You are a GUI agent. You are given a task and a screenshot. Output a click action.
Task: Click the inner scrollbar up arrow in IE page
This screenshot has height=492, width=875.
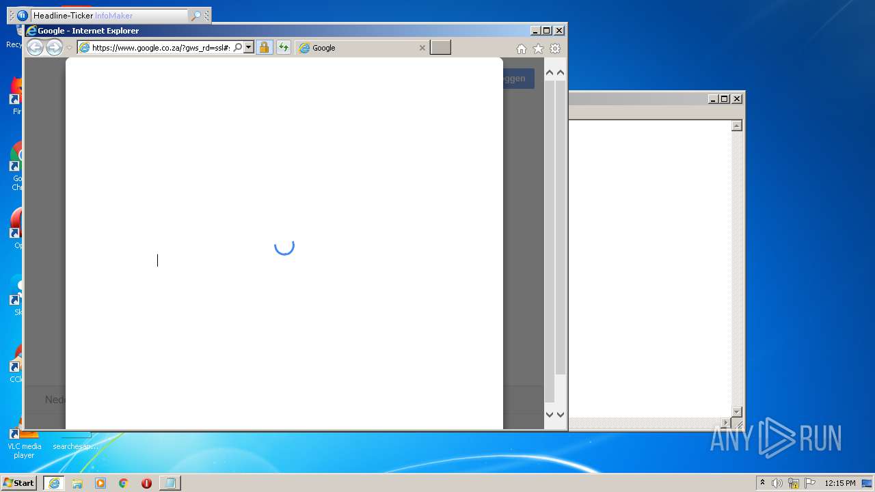pos(550,72)
